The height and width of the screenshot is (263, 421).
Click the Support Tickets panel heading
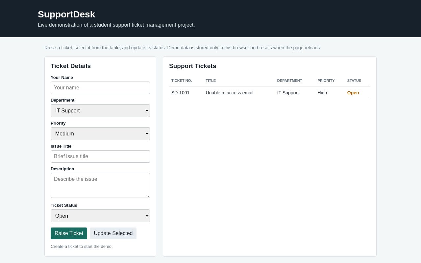tap(193, 66)
